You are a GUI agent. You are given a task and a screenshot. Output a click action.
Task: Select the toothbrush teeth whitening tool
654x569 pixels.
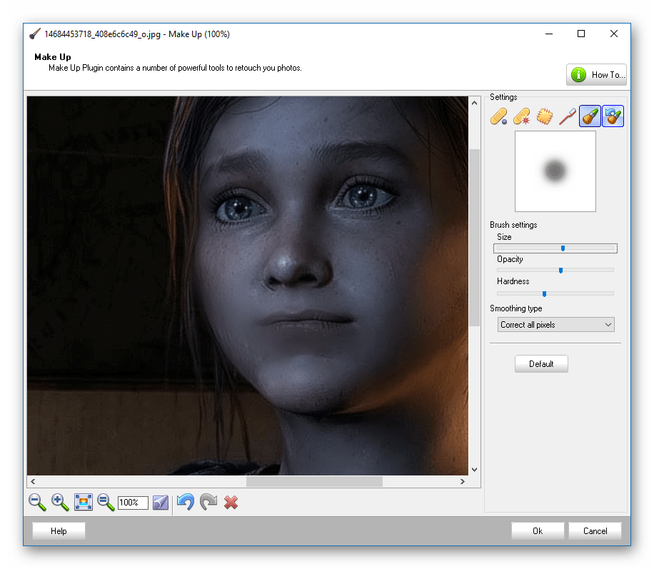[567, 116]
